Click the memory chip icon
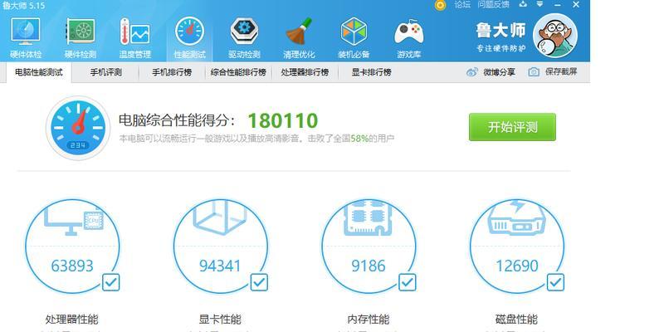Screen dimensions: 664x332 368,217
